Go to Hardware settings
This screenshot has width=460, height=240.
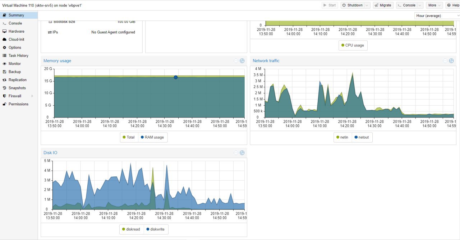19,31
